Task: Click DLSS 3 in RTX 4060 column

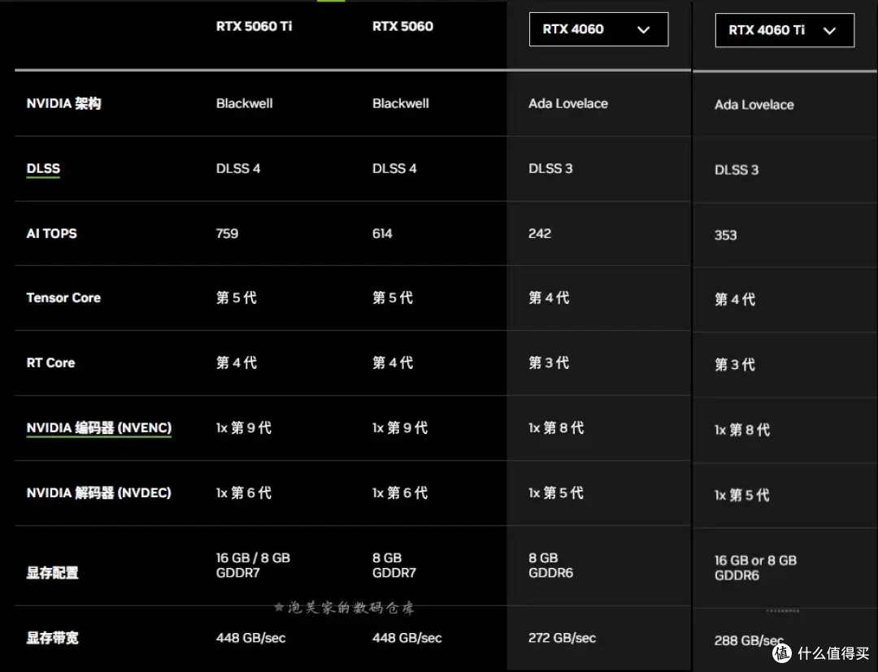Action: tap(551, 168)
